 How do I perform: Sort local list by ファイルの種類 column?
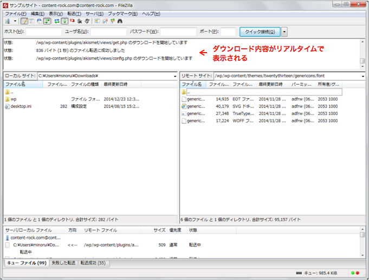click(85, 84)
